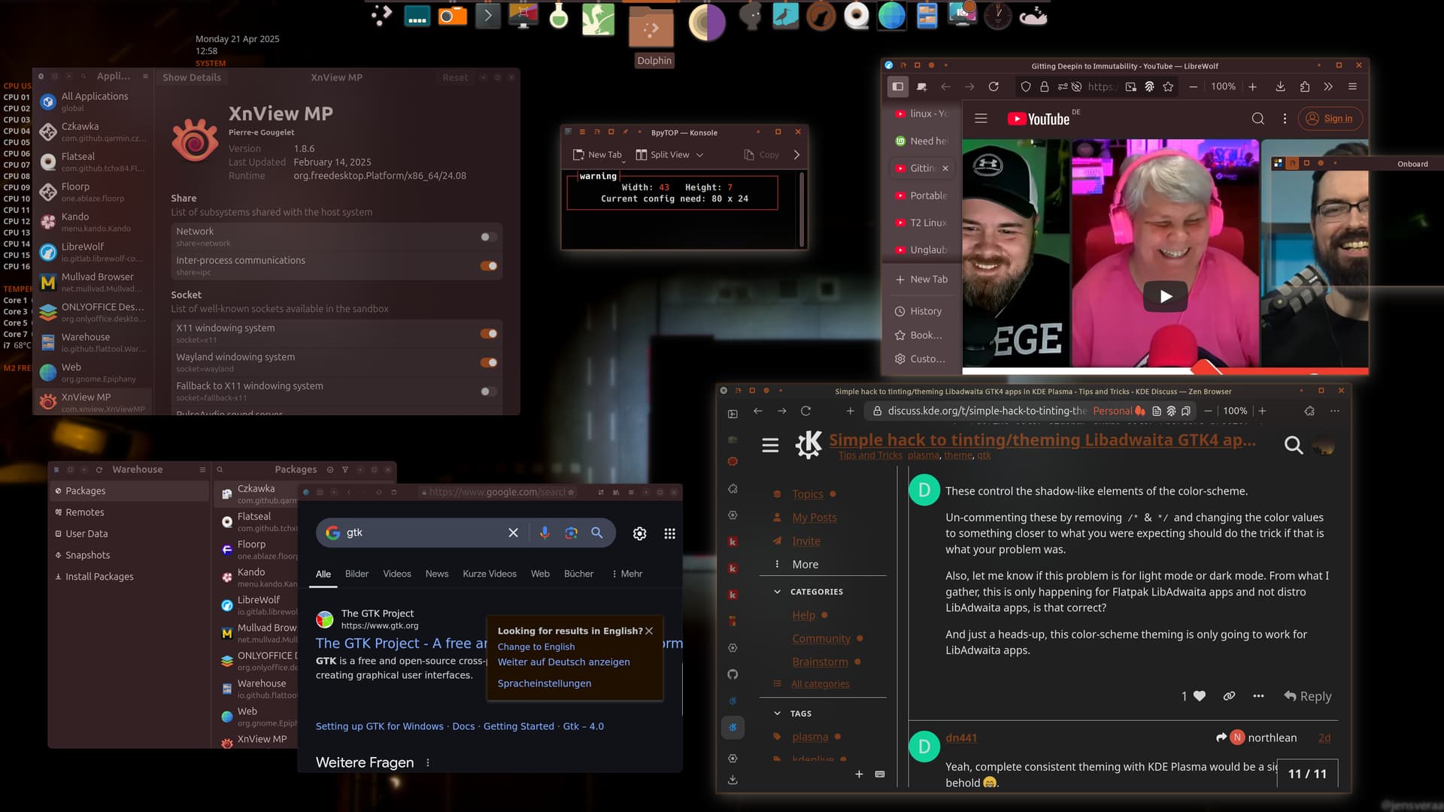Open New Tab in LibreWolf sidebar
1444x812 pixels.
[x=921, y=279]
